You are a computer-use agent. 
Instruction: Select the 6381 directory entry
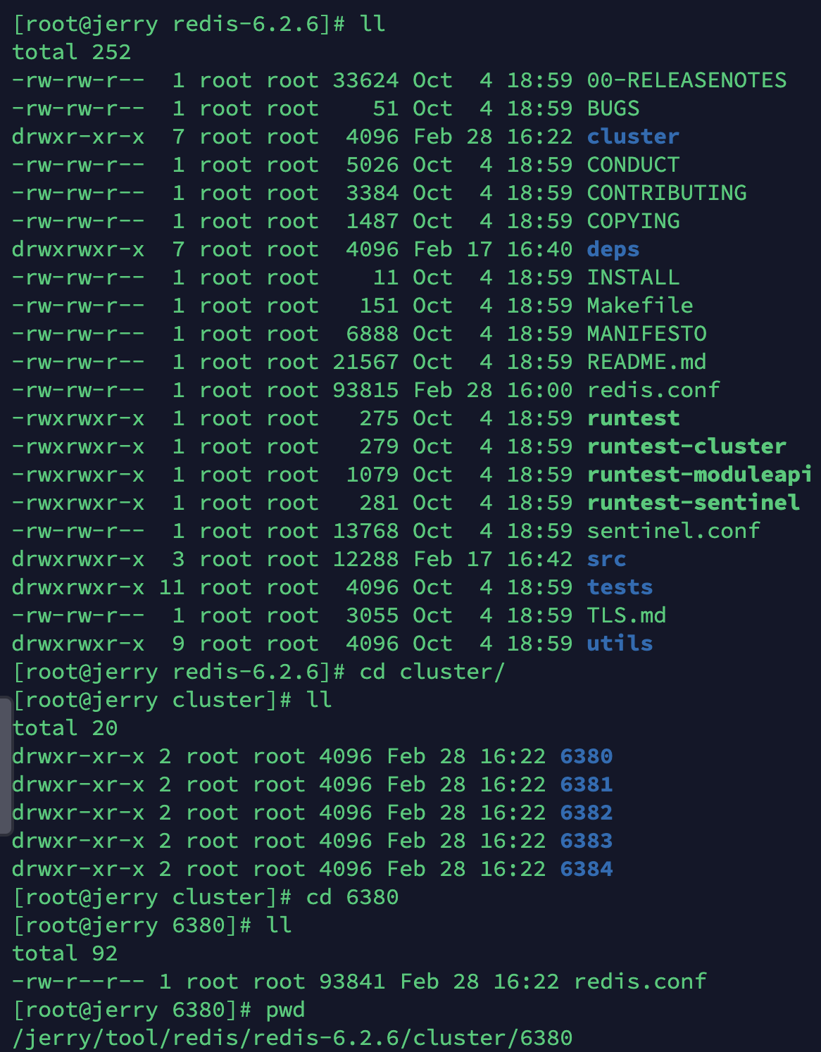[587, 784]
